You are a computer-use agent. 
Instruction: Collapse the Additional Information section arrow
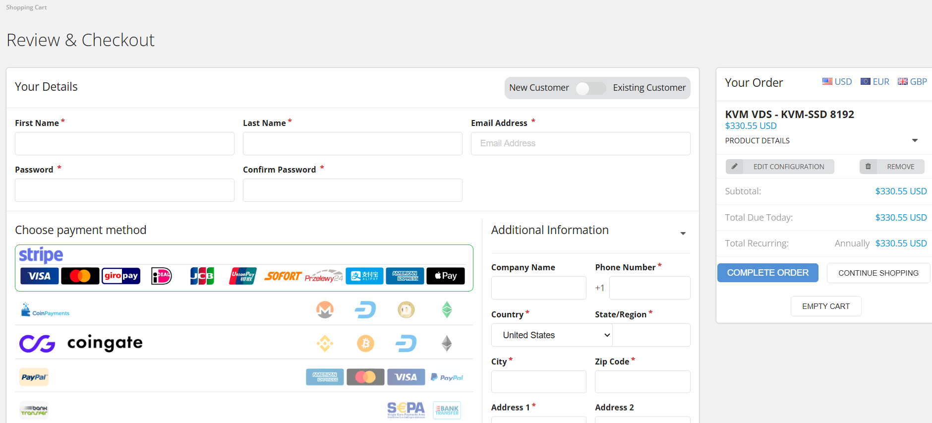[x=683, y=233]
